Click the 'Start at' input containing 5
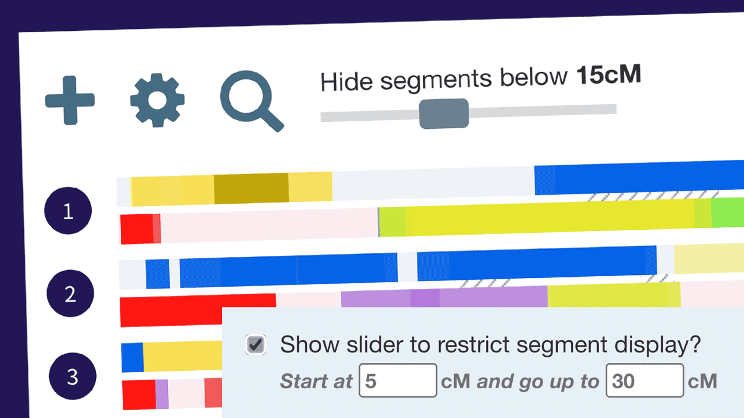 [398, 381]
